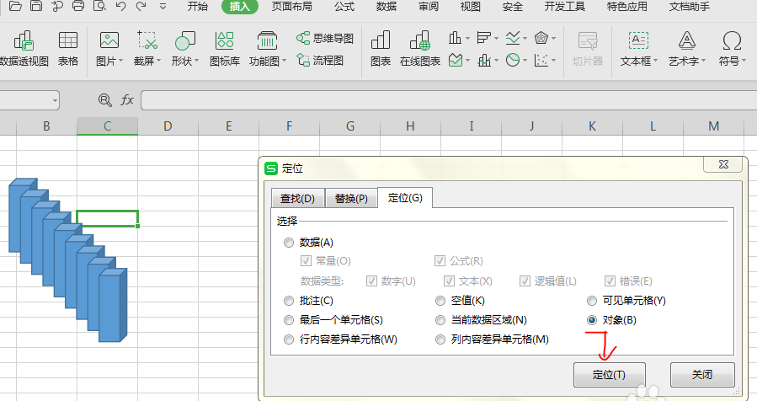Click the 思维导图 mind map icon

pos(324,39)
